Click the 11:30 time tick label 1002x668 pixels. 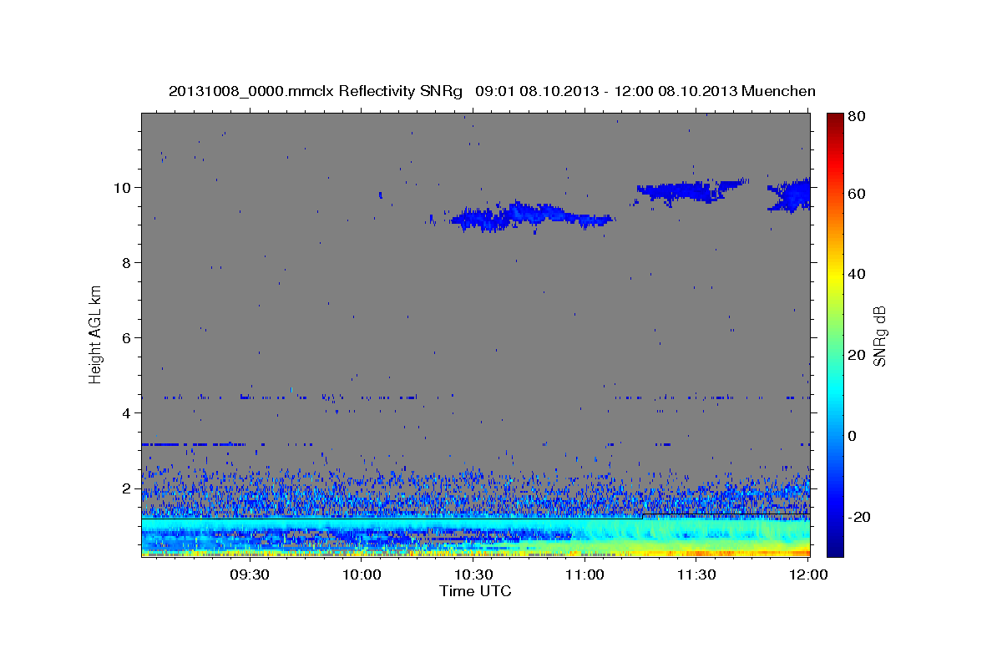[x=696, y=574]
